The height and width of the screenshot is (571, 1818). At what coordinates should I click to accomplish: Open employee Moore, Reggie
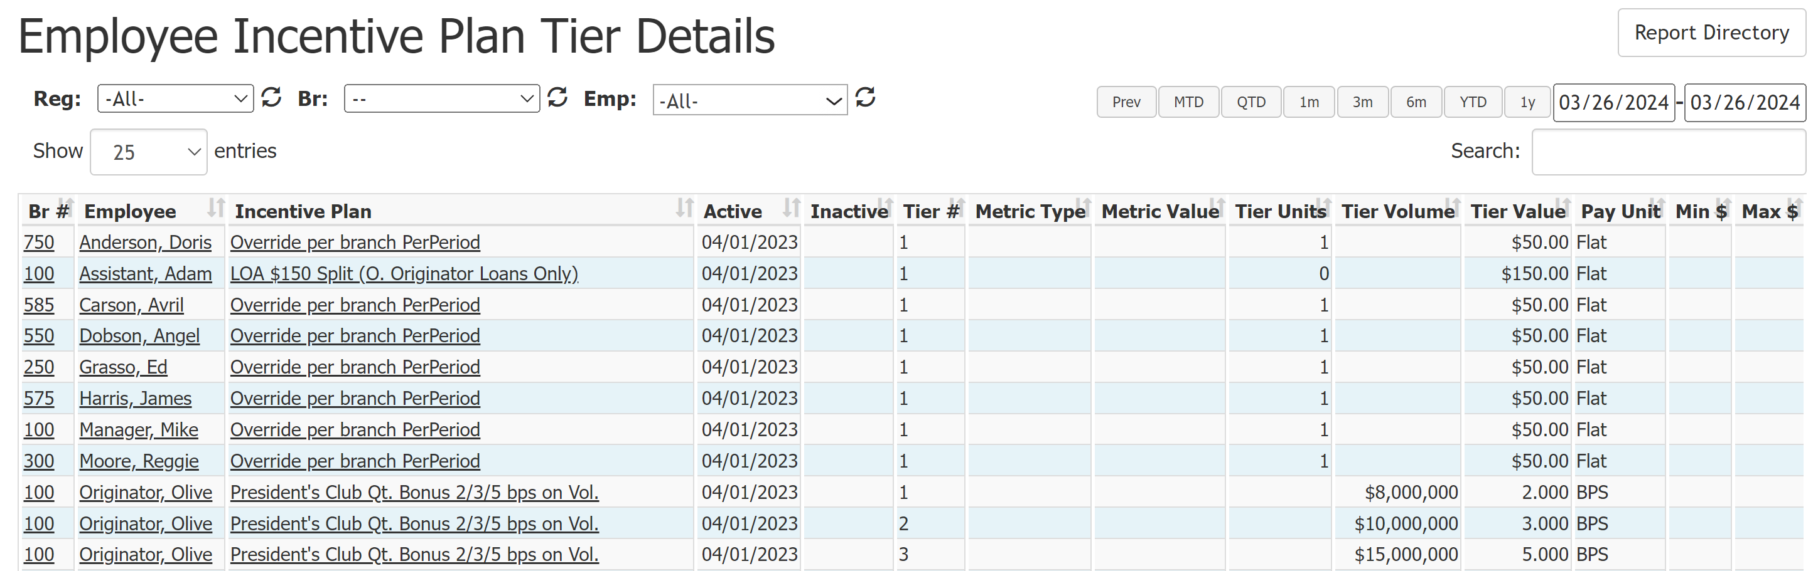(x=138, y=460)
